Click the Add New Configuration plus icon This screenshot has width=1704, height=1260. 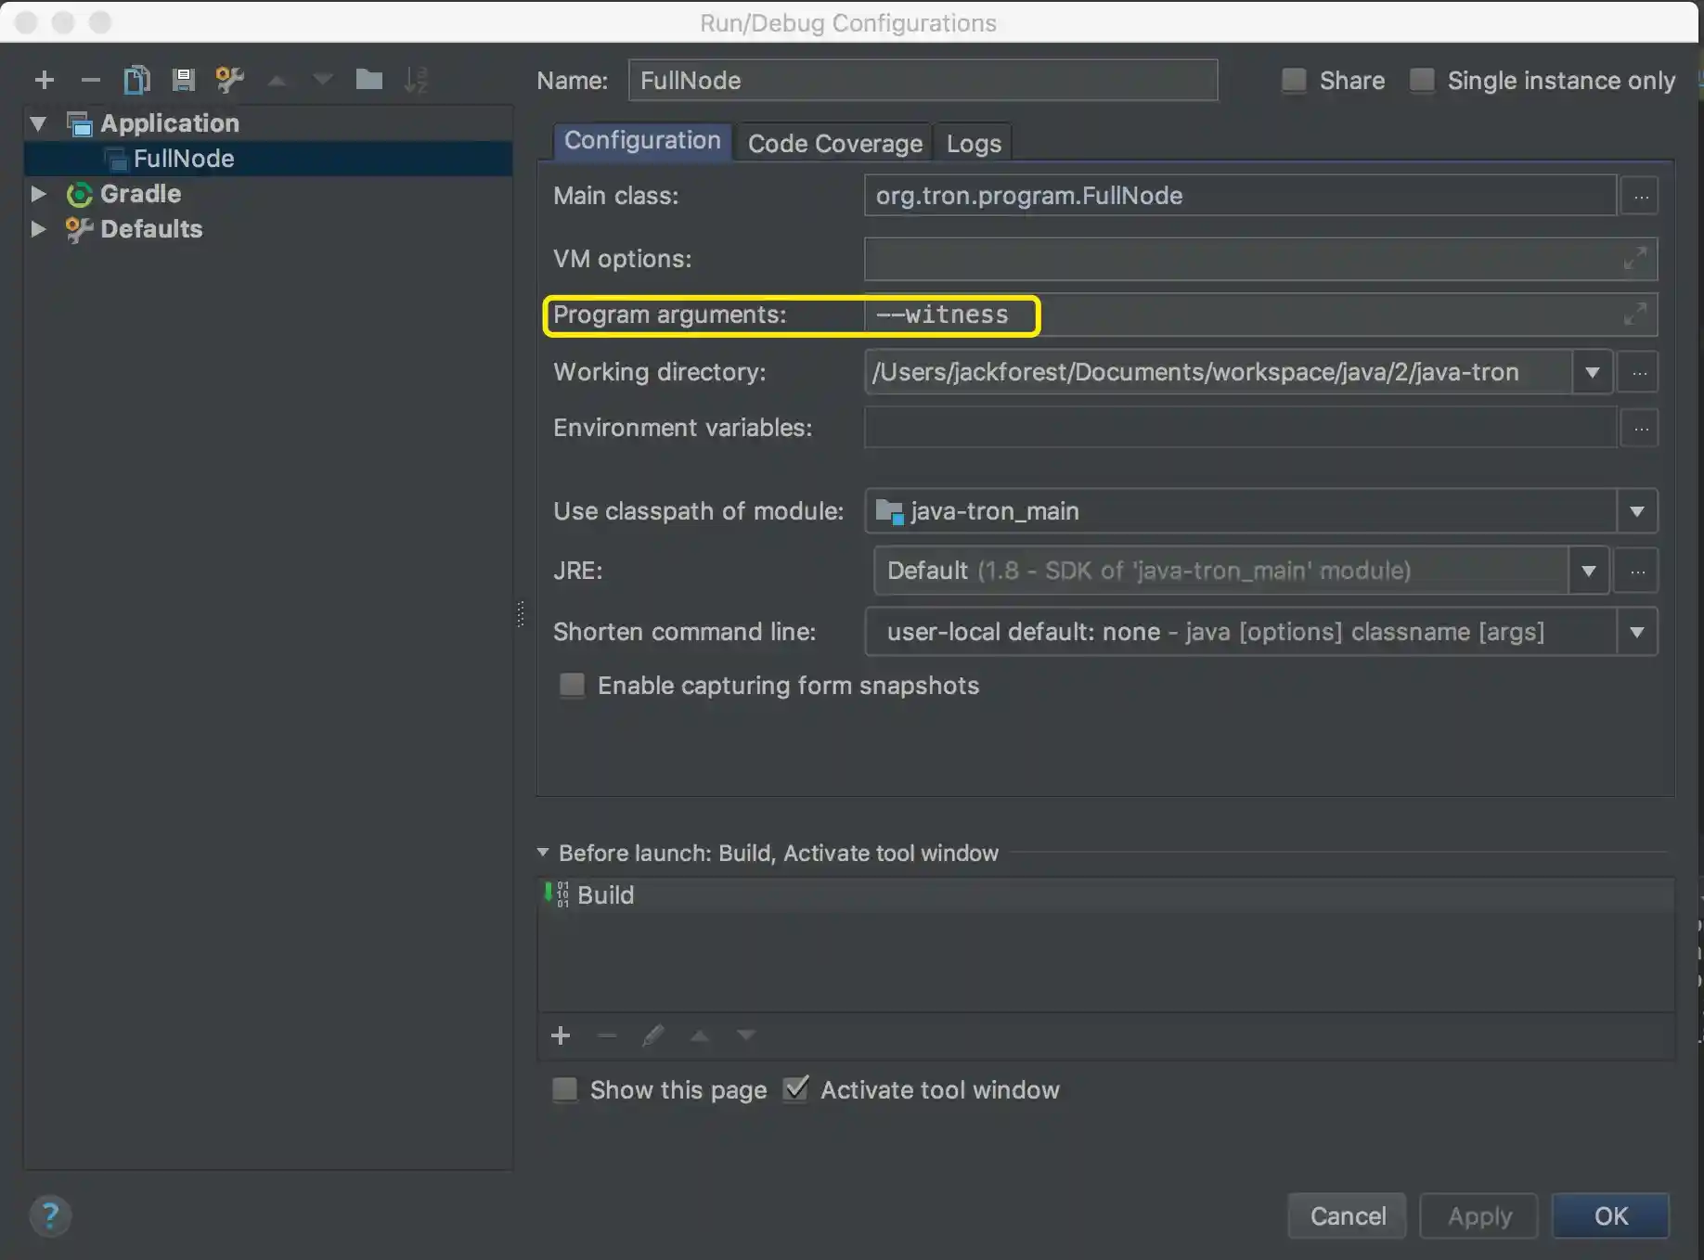click(44, 81)
